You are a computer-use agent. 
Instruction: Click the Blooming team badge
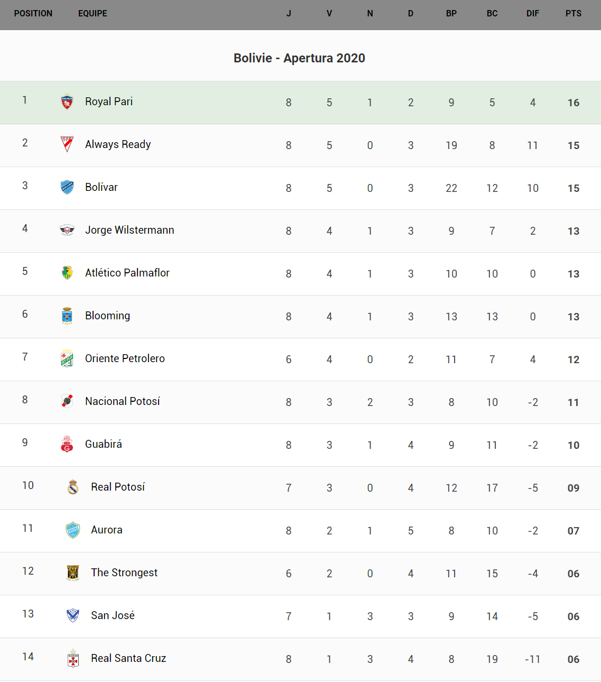[67, 316]
